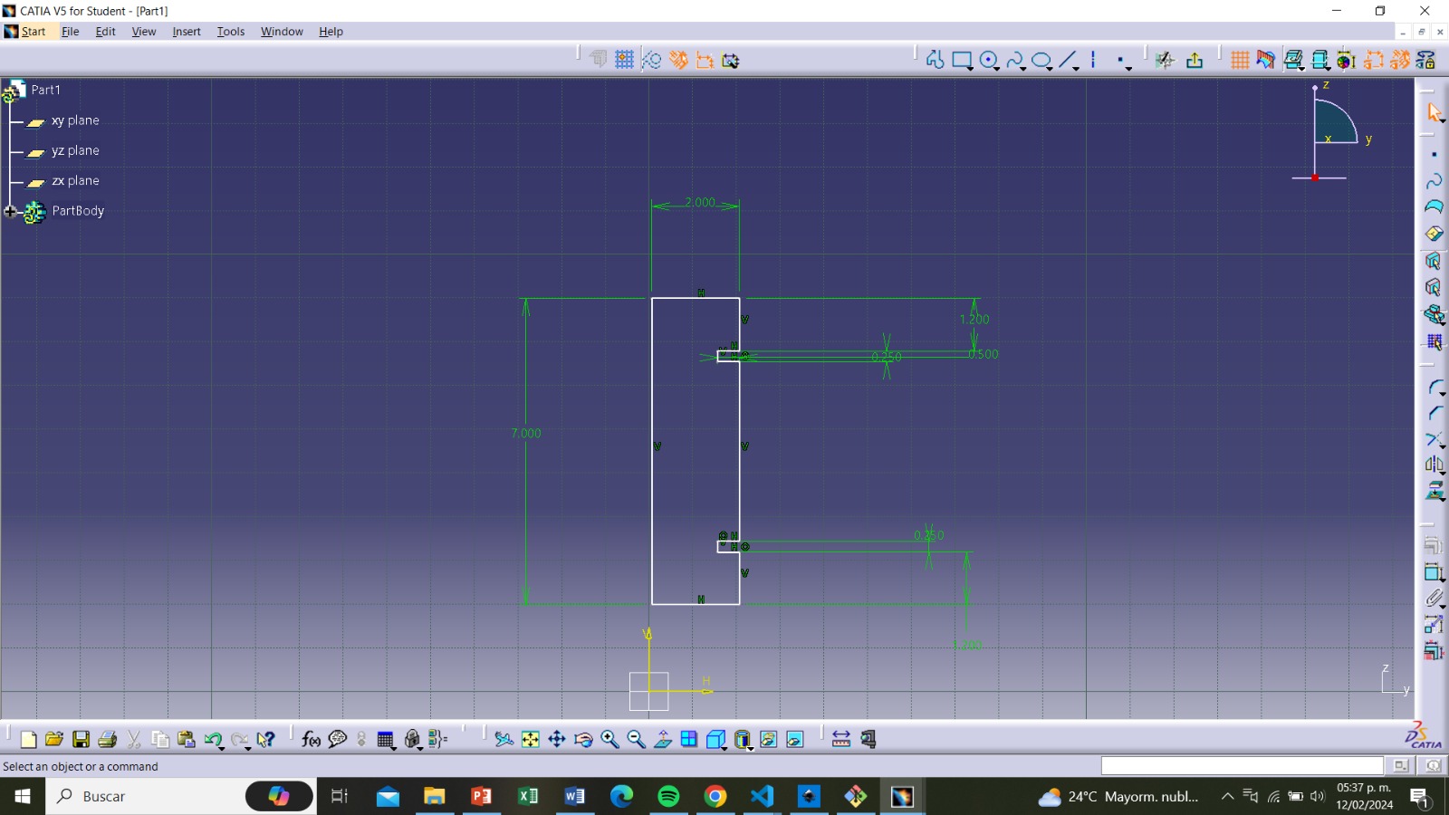Open the Spline tool dropdown arrow
The image size is (1449, 815).
(x=1022, y=68)
